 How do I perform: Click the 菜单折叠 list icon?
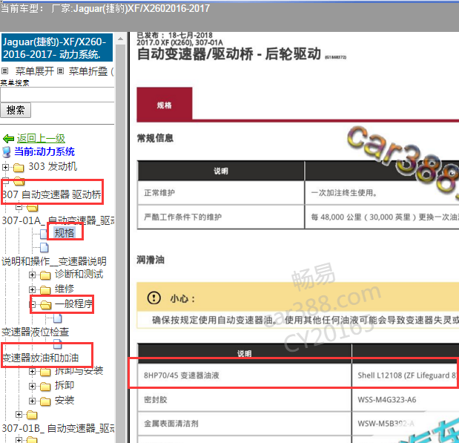click(60, 71)
